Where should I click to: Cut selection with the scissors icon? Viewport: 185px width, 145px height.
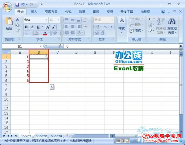pos(18,19)
